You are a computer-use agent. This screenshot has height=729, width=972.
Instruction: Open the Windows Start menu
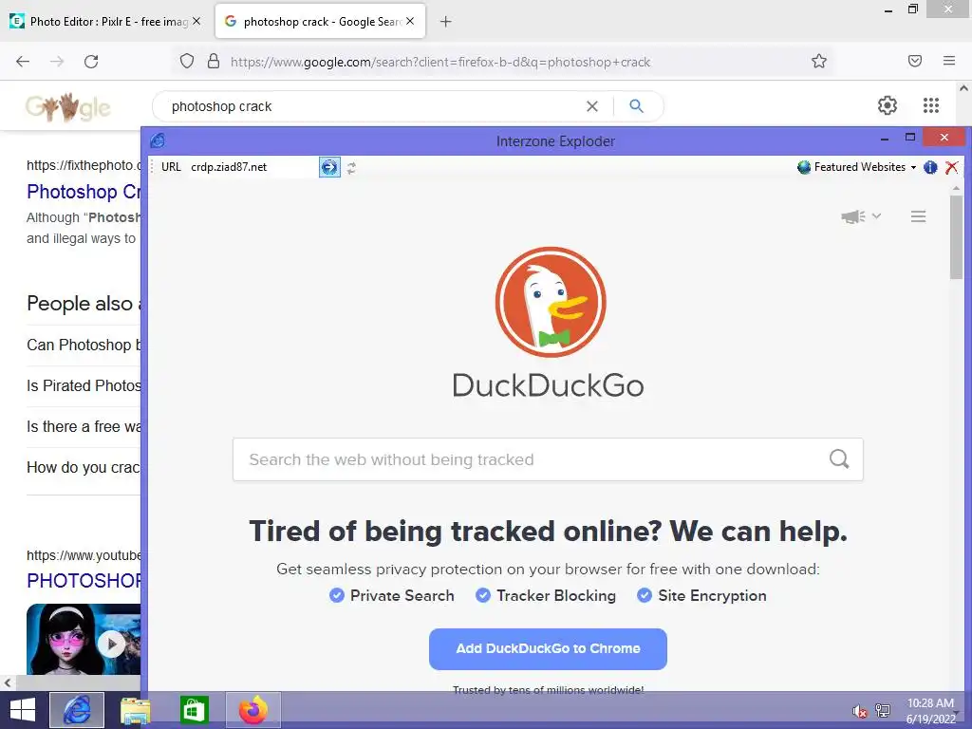pos(23,710)
